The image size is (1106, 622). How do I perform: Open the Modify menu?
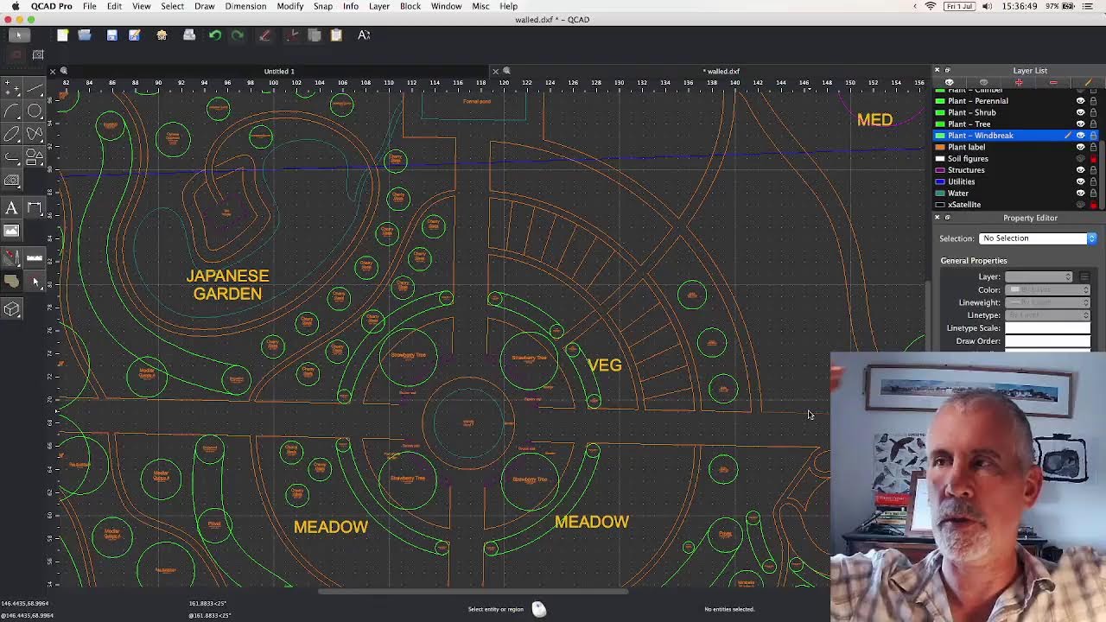click(x=290, y=6)
